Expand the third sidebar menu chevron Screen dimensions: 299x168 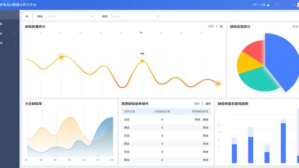15,43
